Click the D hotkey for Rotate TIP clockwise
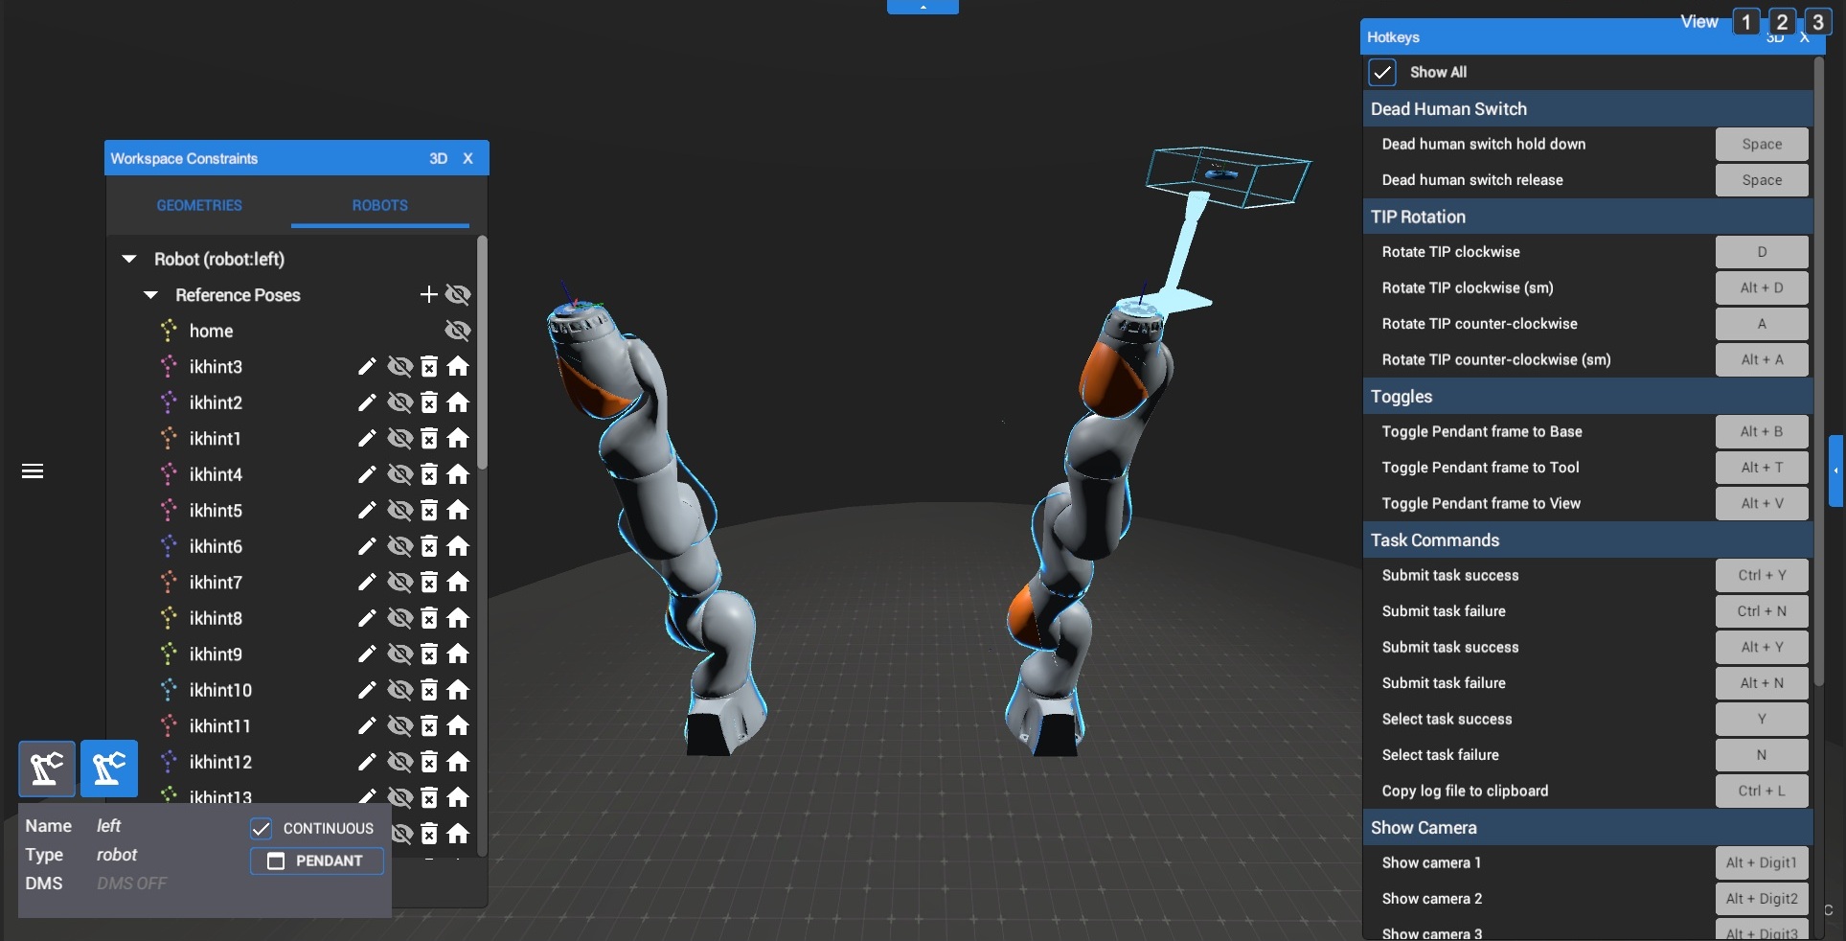Image resolution: width=1846 pixels, height=941 pixels. pyautogui.click(x=1762, y=252)
